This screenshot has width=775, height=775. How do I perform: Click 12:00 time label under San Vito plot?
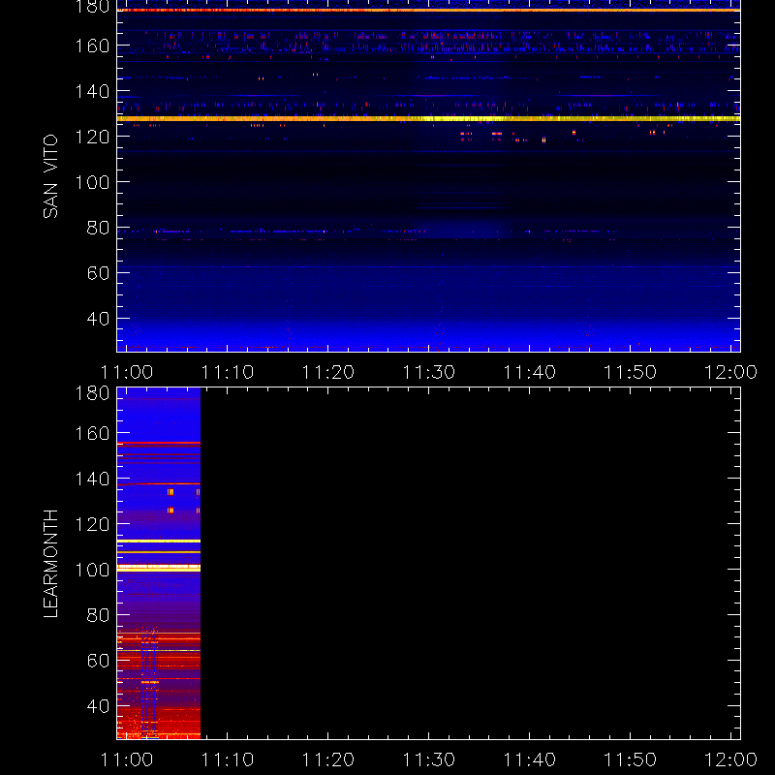(x=731, y=372)
